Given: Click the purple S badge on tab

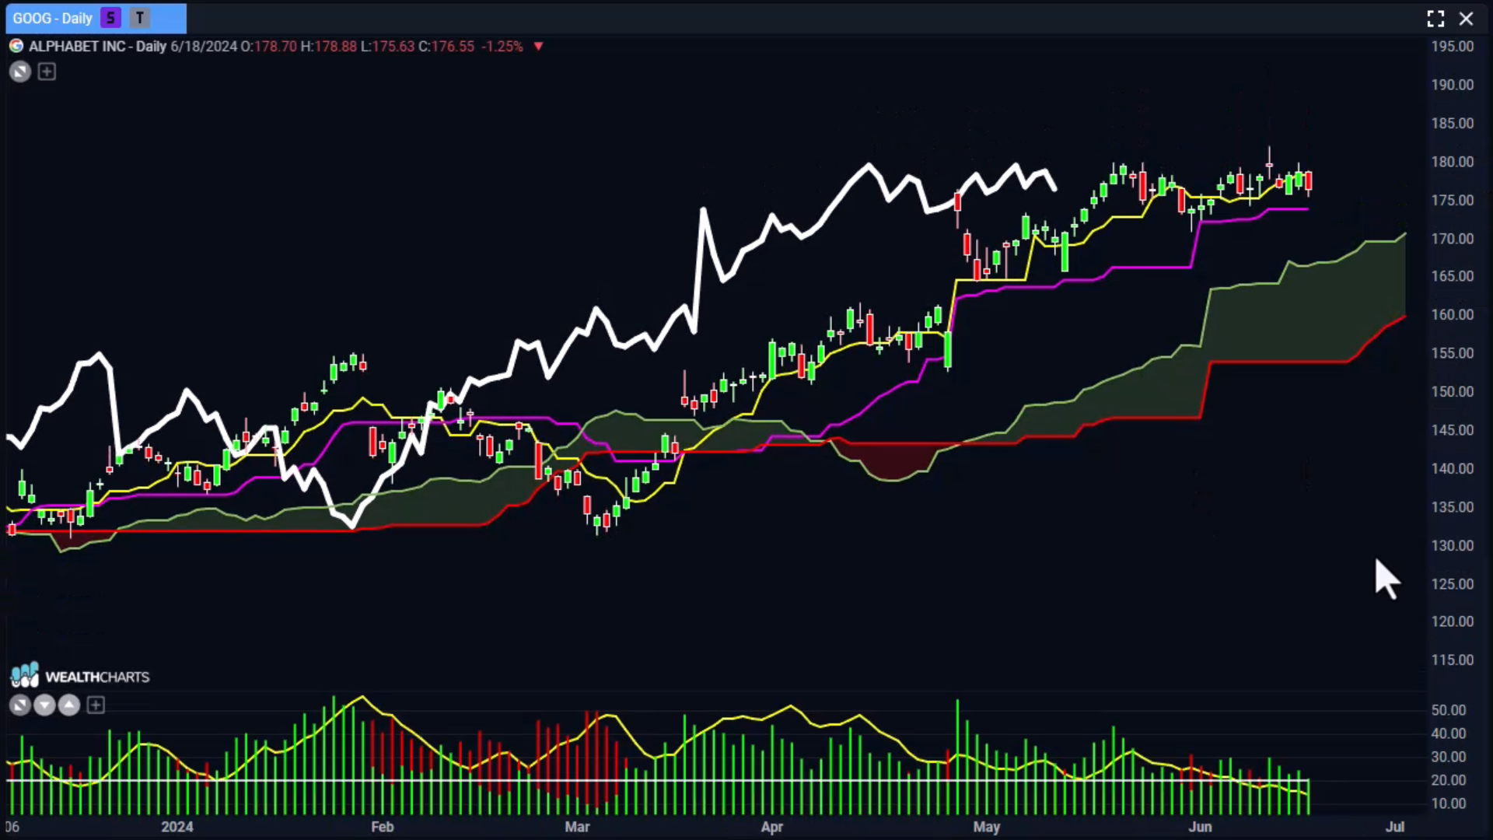Looking at the screenshot, I should 110,18.
